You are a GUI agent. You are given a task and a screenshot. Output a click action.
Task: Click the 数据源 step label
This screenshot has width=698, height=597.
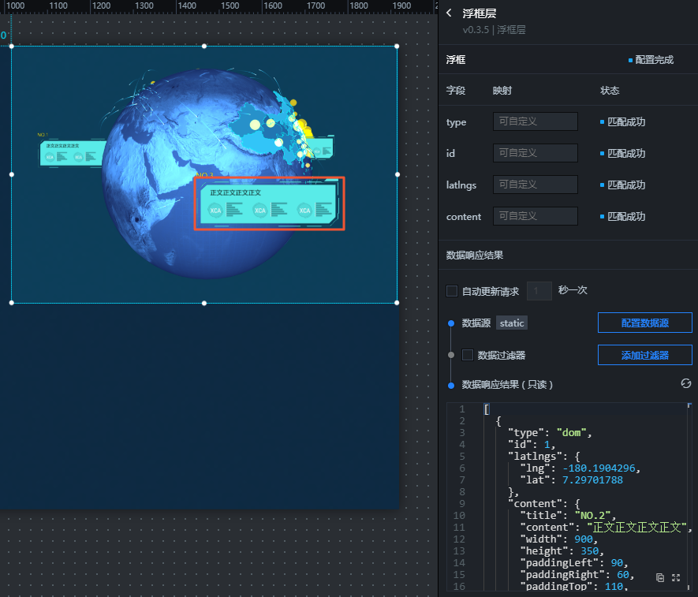pyautogui.click(x=476, y=323)
